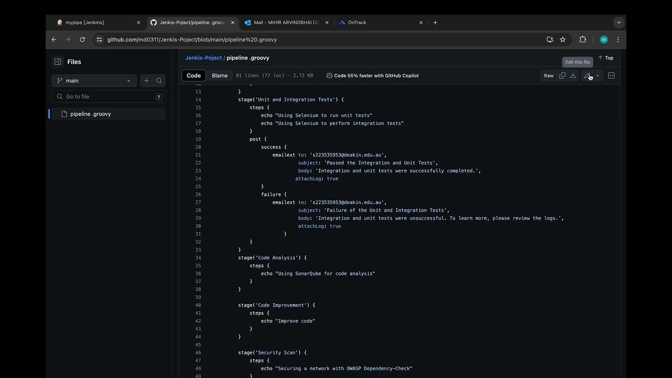Expand more edit options arrow

click(x=597, y=76)
